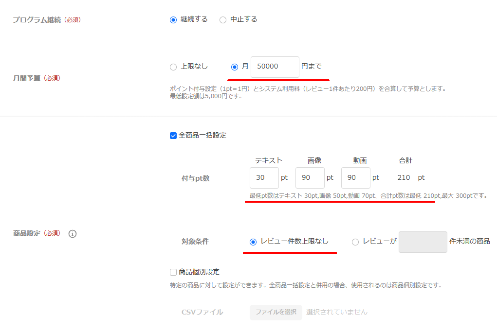Click the CSVファイル label
This screenshot has width=497, height=332.
(202, 312)
